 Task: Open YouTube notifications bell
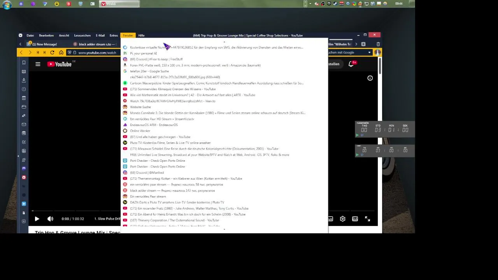click(x=351, y=64)
